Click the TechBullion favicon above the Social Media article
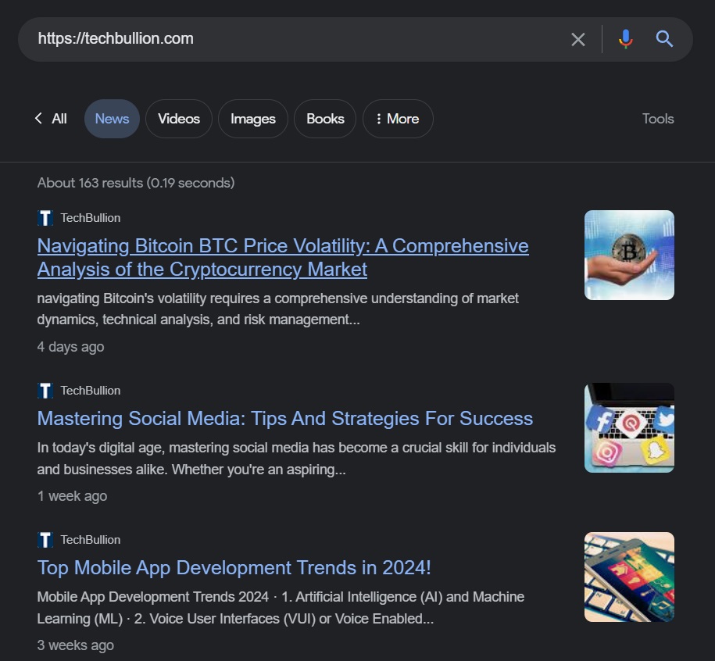Screen dimensions: 715x661 coord(45,391)
